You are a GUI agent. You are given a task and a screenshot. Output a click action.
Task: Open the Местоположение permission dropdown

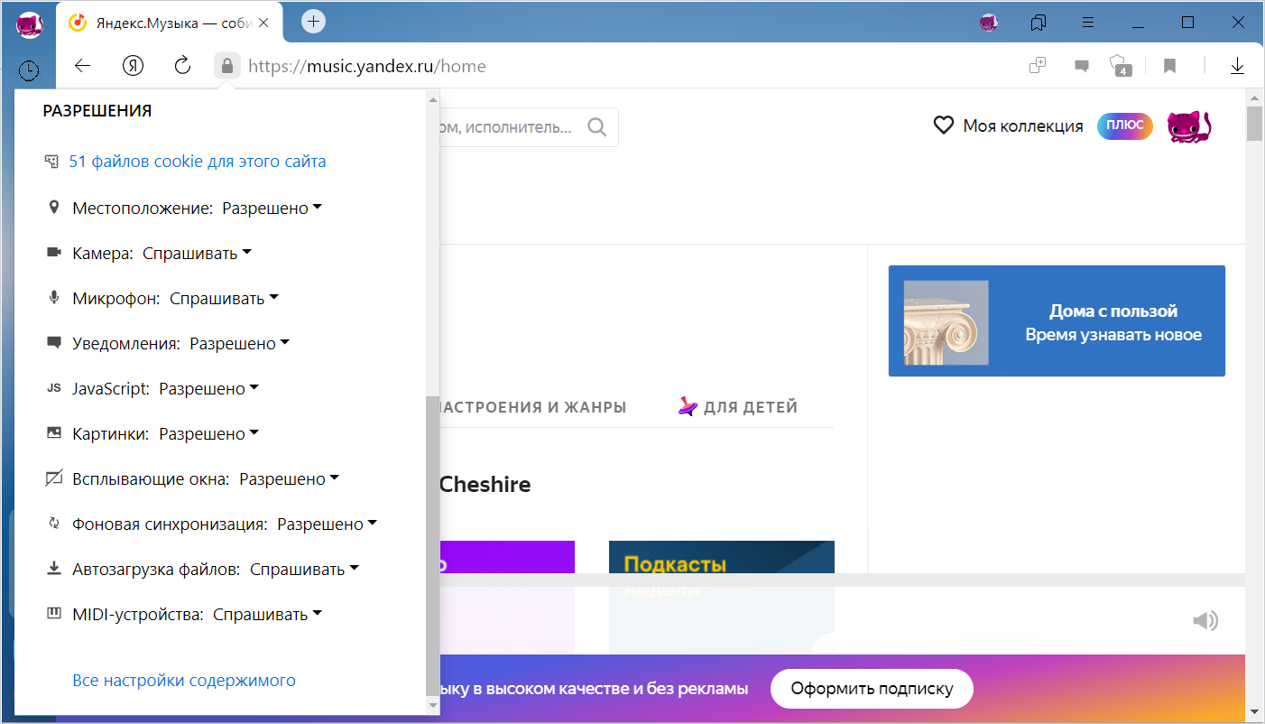click(x=272, y=209)
